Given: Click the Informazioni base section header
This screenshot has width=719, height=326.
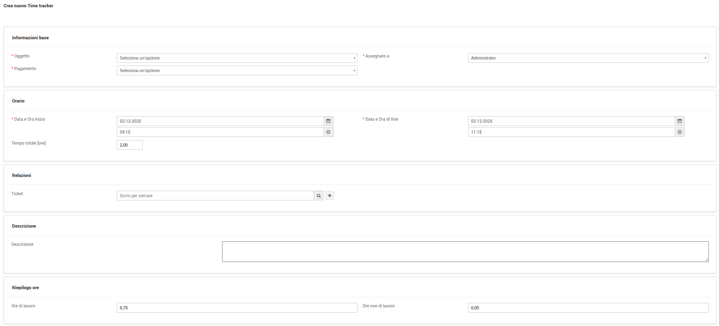Looking at the screenshot, I should tap(30, 38).
